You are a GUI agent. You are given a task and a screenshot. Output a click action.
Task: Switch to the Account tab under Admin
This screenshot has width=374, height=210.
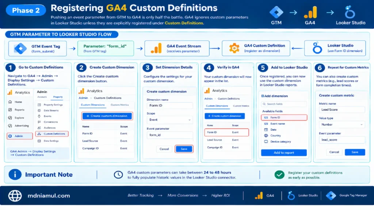point(42,97)
